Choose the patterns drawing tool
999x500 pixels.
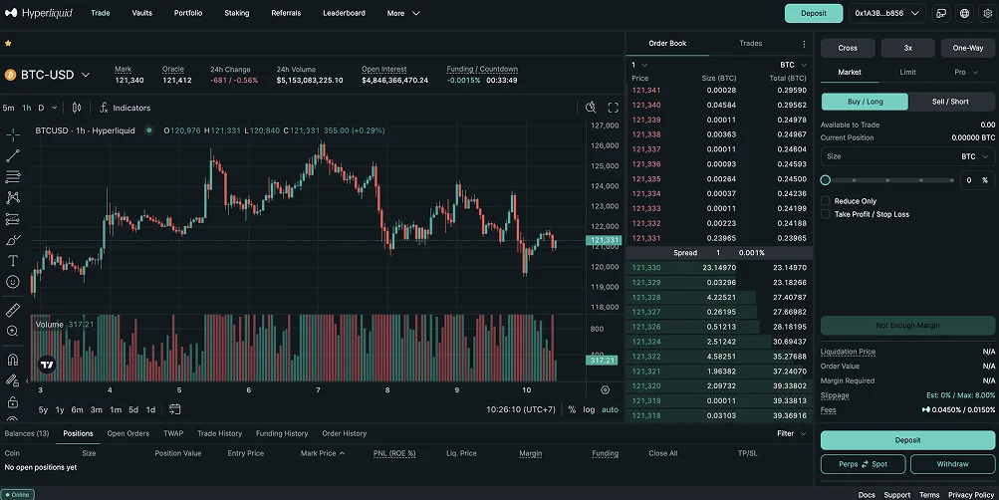[x=13, y=197]
